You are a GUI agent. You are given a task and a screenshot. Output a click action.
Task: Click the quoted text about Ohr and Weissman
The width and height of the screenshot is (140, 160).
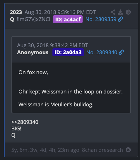pyautogui.click(x=71, y=92)
